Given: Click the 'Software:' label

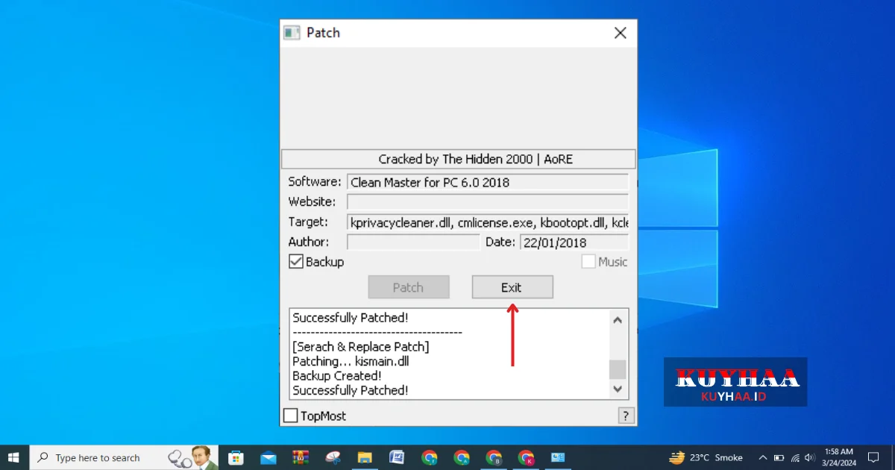Looking at the screenshot, I should (315, 182).
